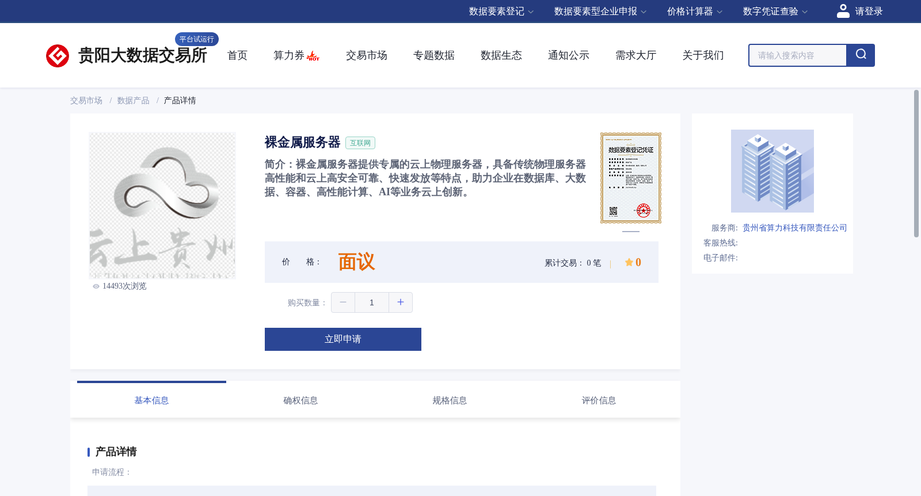Click the search input field

[798, 55]
